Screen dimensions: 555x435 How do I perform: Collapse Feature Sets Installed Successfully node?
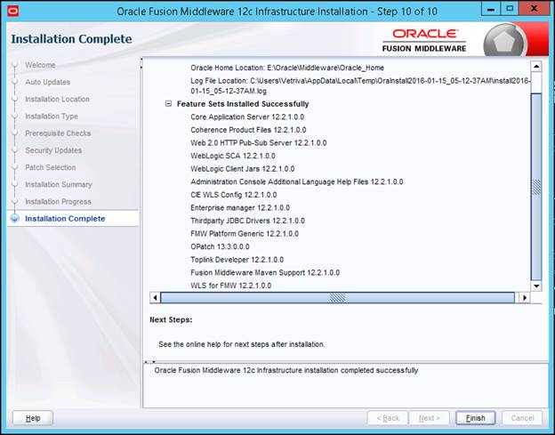click(x=168, y=104)
